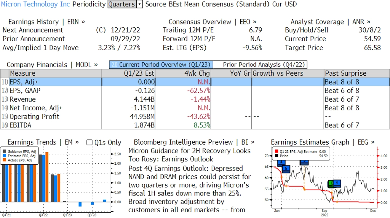Click the Actual EPS, Adj legend swatch
The height and width of the screenshot is (218, 390).
(x=5, y=160)
